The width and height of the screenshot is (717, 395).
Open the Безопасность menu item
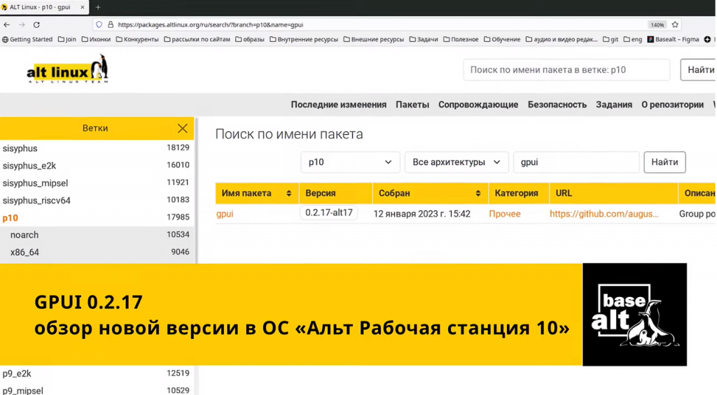click(557, 105)
